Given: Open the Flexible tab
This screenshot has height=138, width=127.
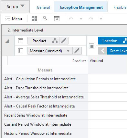Looking at the screenshot, I should click(120, 7).
